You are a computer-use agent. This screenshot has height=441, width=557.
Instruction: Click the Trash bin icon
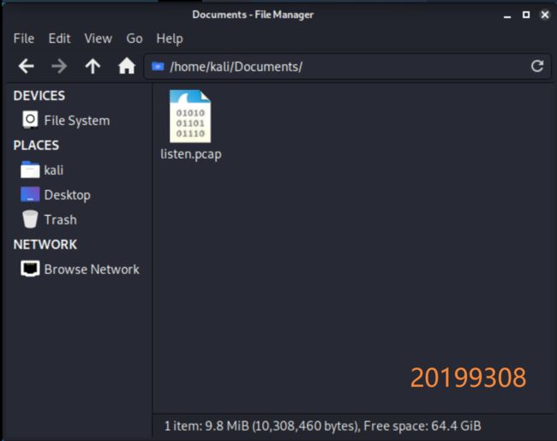tap(30, 218)
